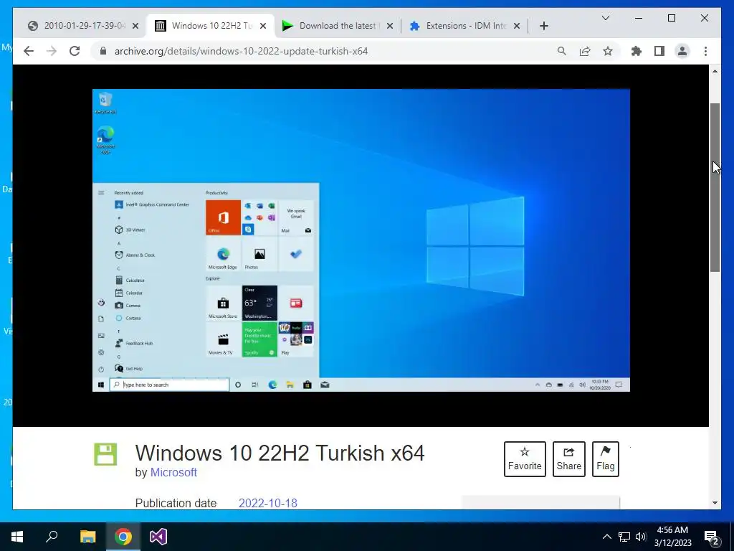Image resolution: width=734 pixels, height=551 pixels.
Task: Click the Share button on item page
Action: point(568,458)
